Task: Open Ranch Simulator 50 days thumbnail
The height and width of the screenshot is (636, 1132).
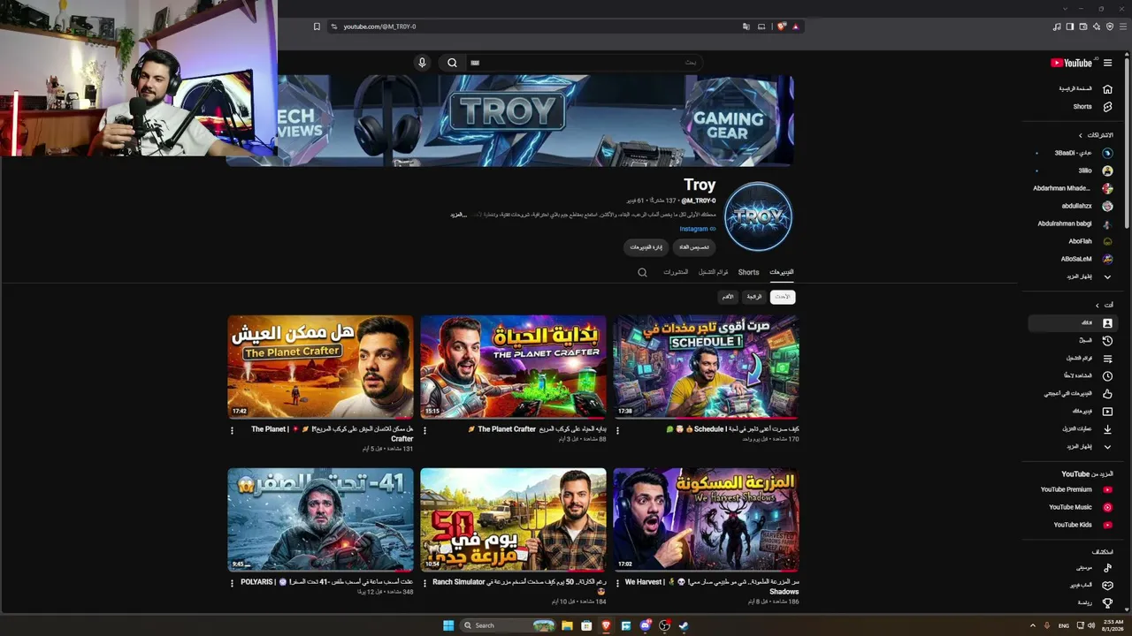Action: (x=513, y=519)
